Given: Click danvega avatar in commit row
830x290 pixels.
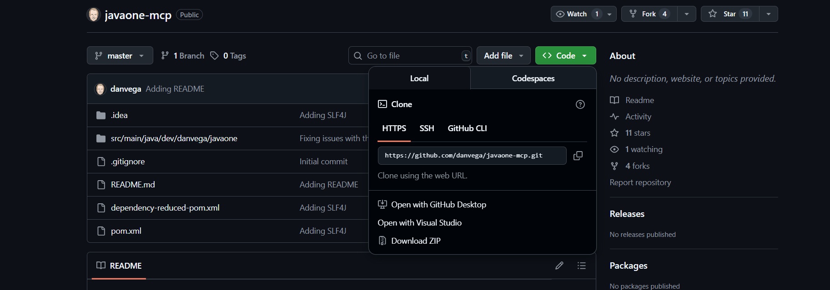Looking at the screenshot, I should click(100, 89).
